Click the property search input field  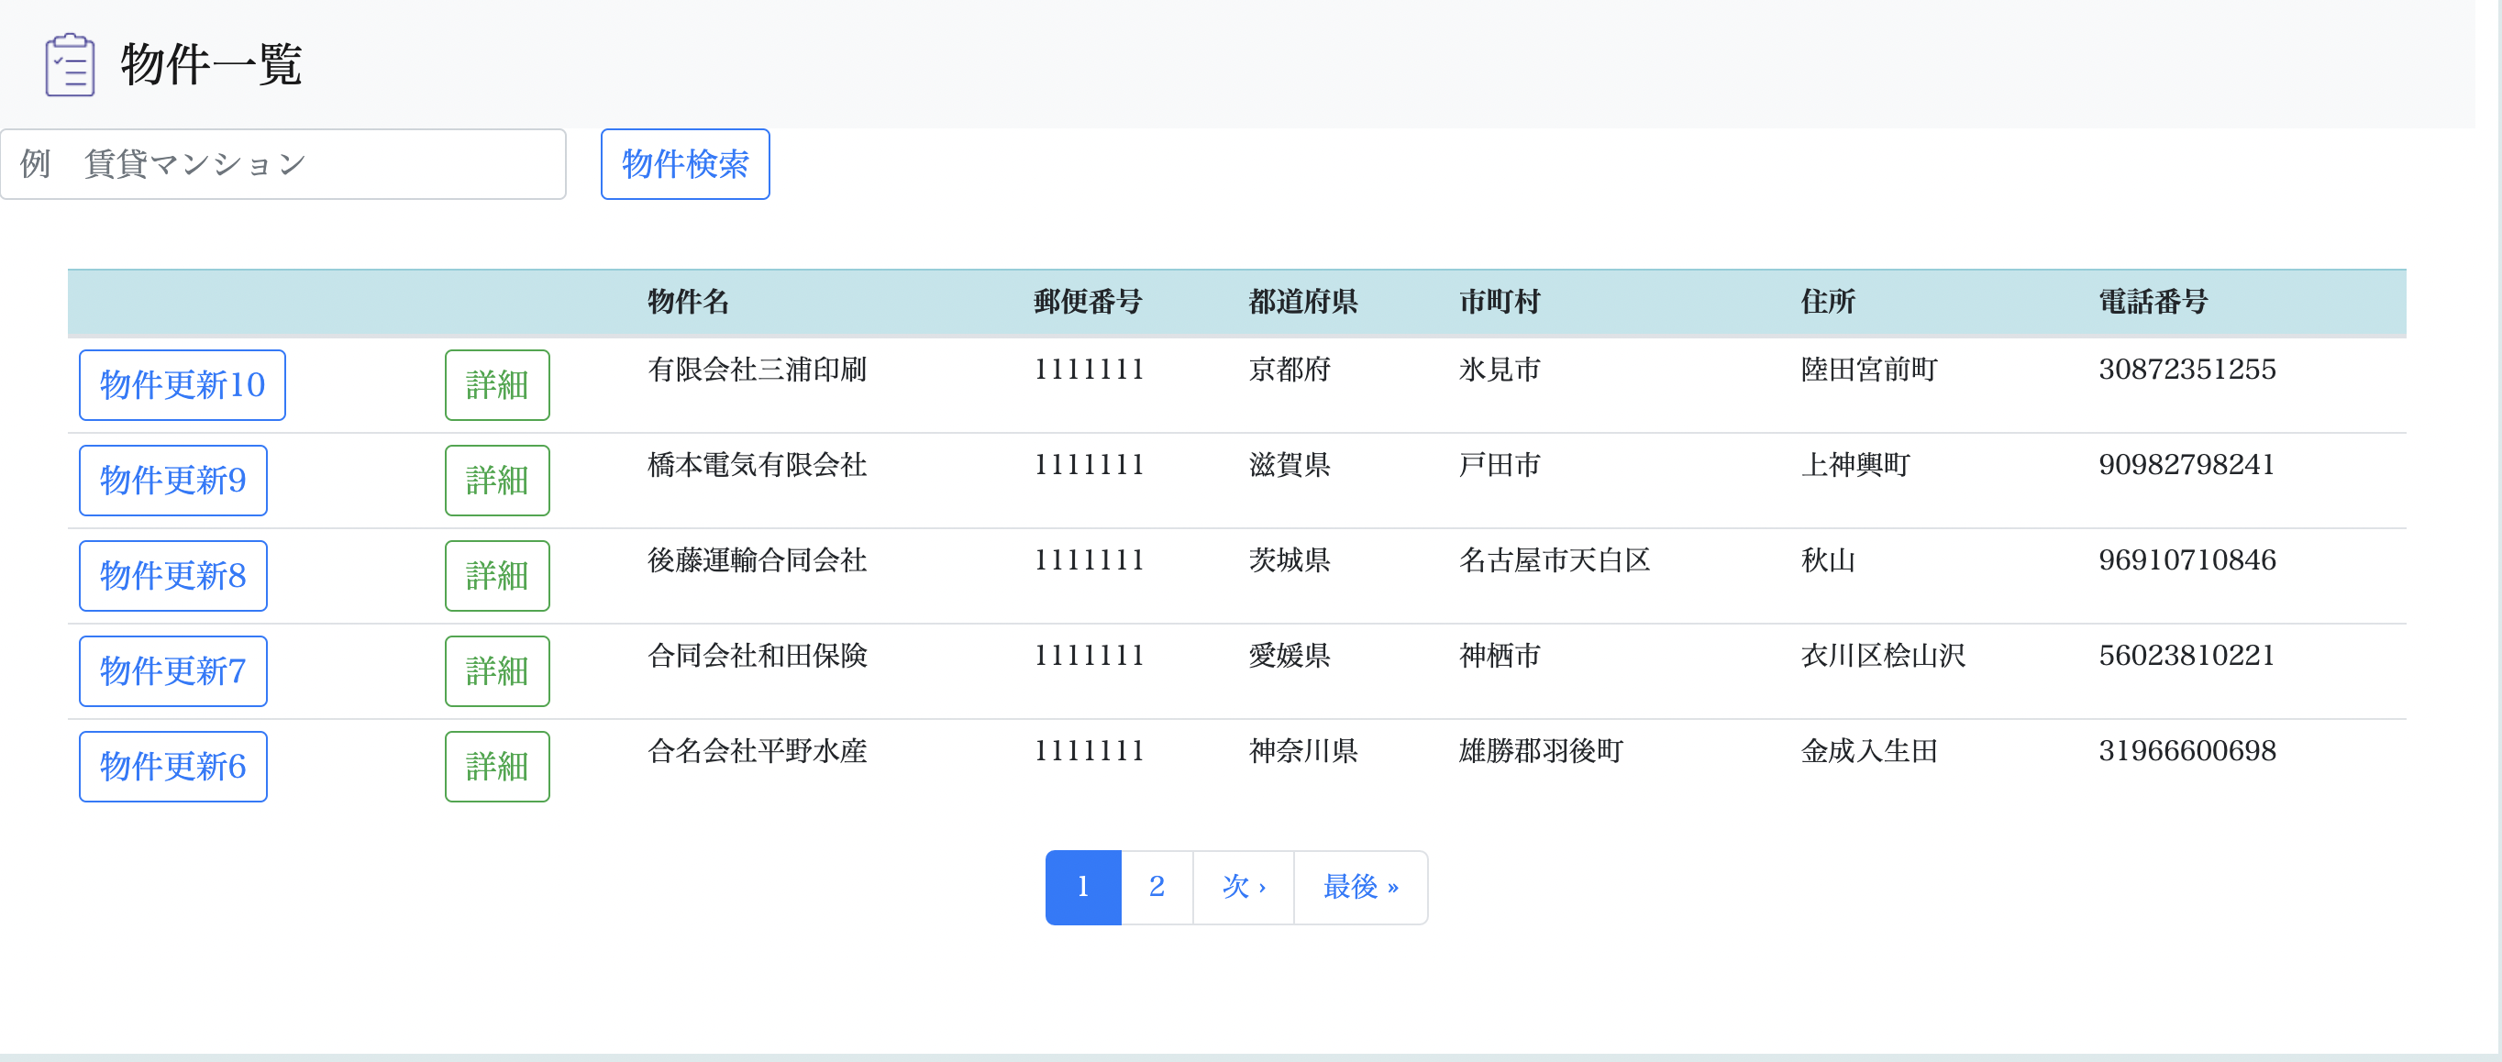tap(282, 164)
